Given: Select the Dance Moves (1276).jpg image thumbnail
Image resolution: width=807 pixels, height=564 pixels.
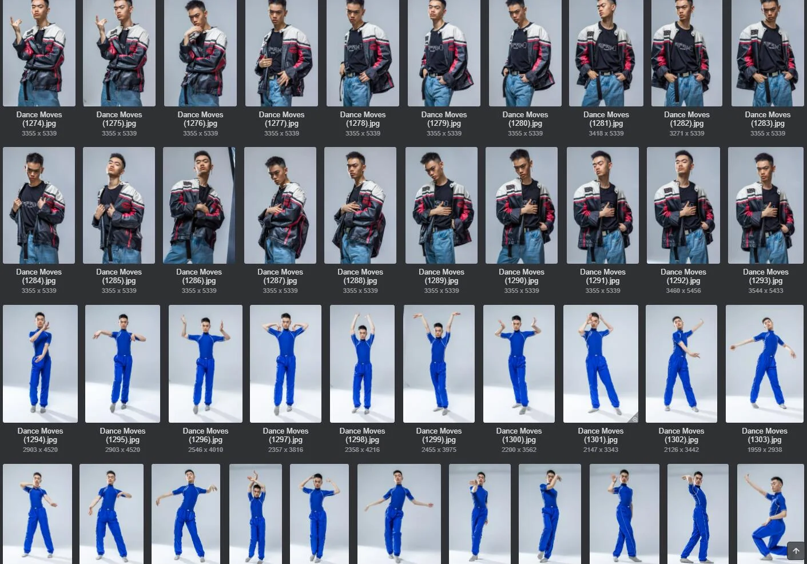Looking at the screenshot, I should [200, 53].
